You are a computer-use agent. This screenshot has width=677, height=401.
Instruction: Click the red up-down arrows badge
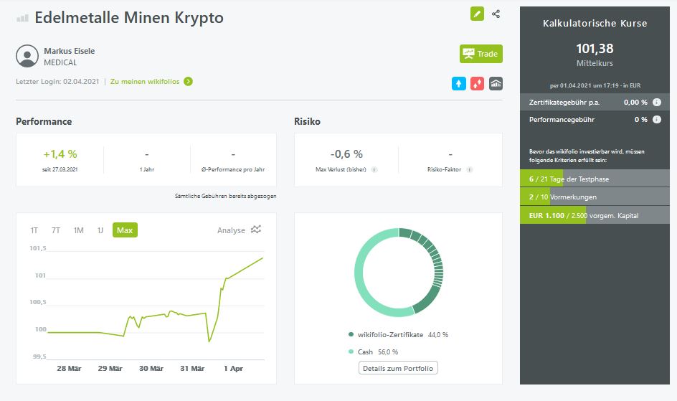coord(478,83)
